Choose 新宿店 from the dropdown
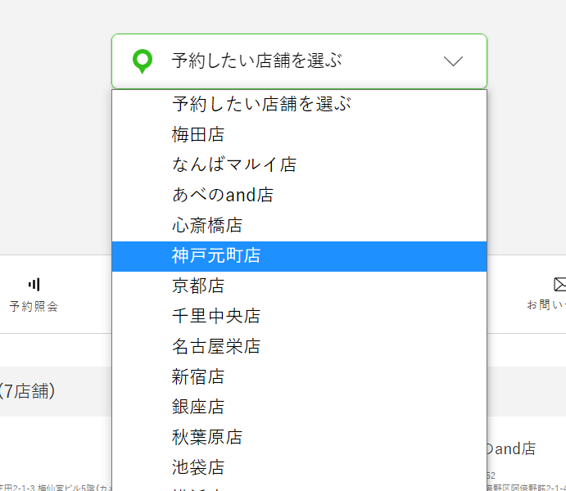Image resolution: width=566 pixels, height=491 pixels. point(198,376)
